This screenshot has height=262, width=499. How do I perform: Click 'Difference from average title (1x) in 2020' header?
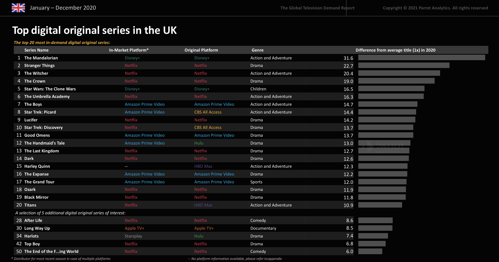tap(396, 50)
